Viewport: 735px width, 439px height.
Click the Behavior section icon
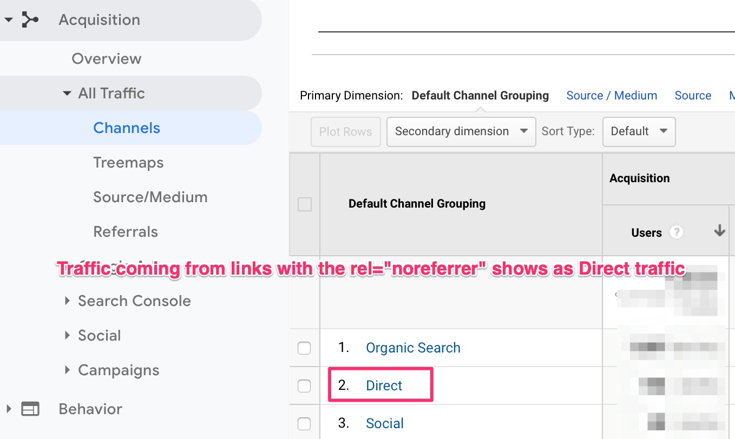click(x=30, y=409)
